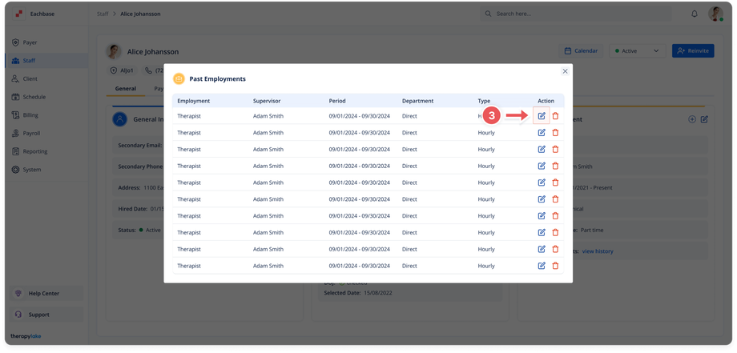Image resolution: width=737 pixels, height=353 pixels.
Task: Go to Schedule in the sidebar
Action: coord(34,97)
